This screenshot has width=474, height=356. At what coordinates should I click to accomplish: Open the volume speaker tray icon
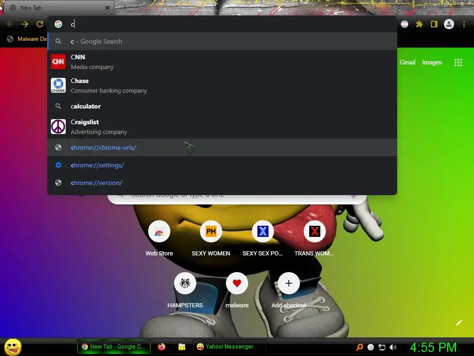(393, 347)
